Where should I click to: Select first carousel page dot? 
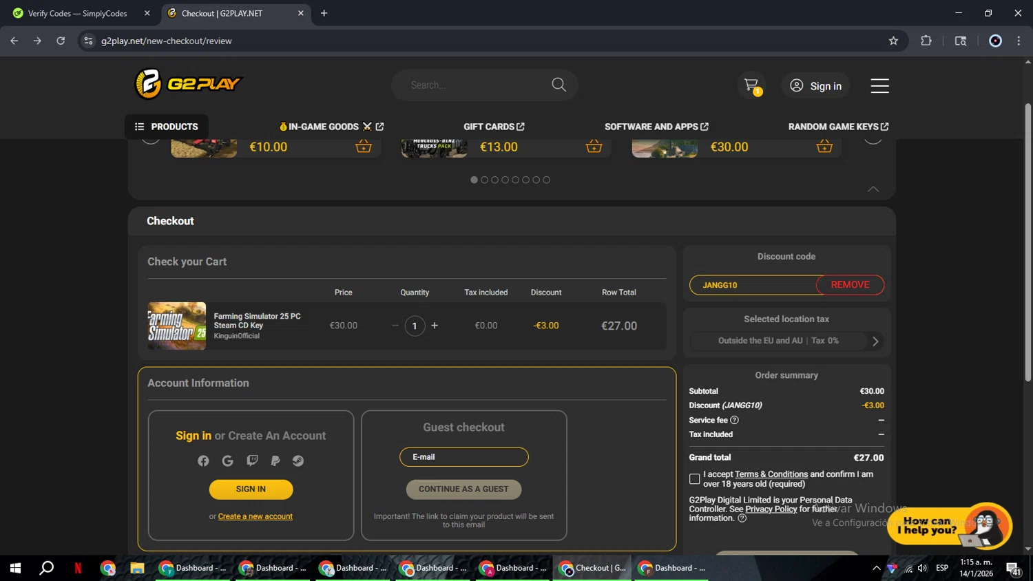click(x=474, y=180)
